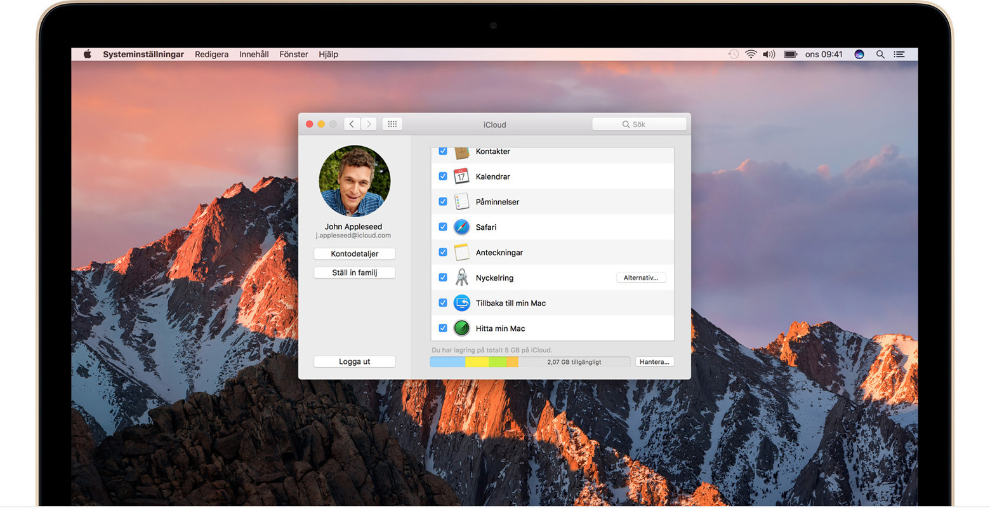This screenshot has width=990, height=508.
Task: Uncheck the Påminnelser checkbox
Action: (x=443, y=201)
